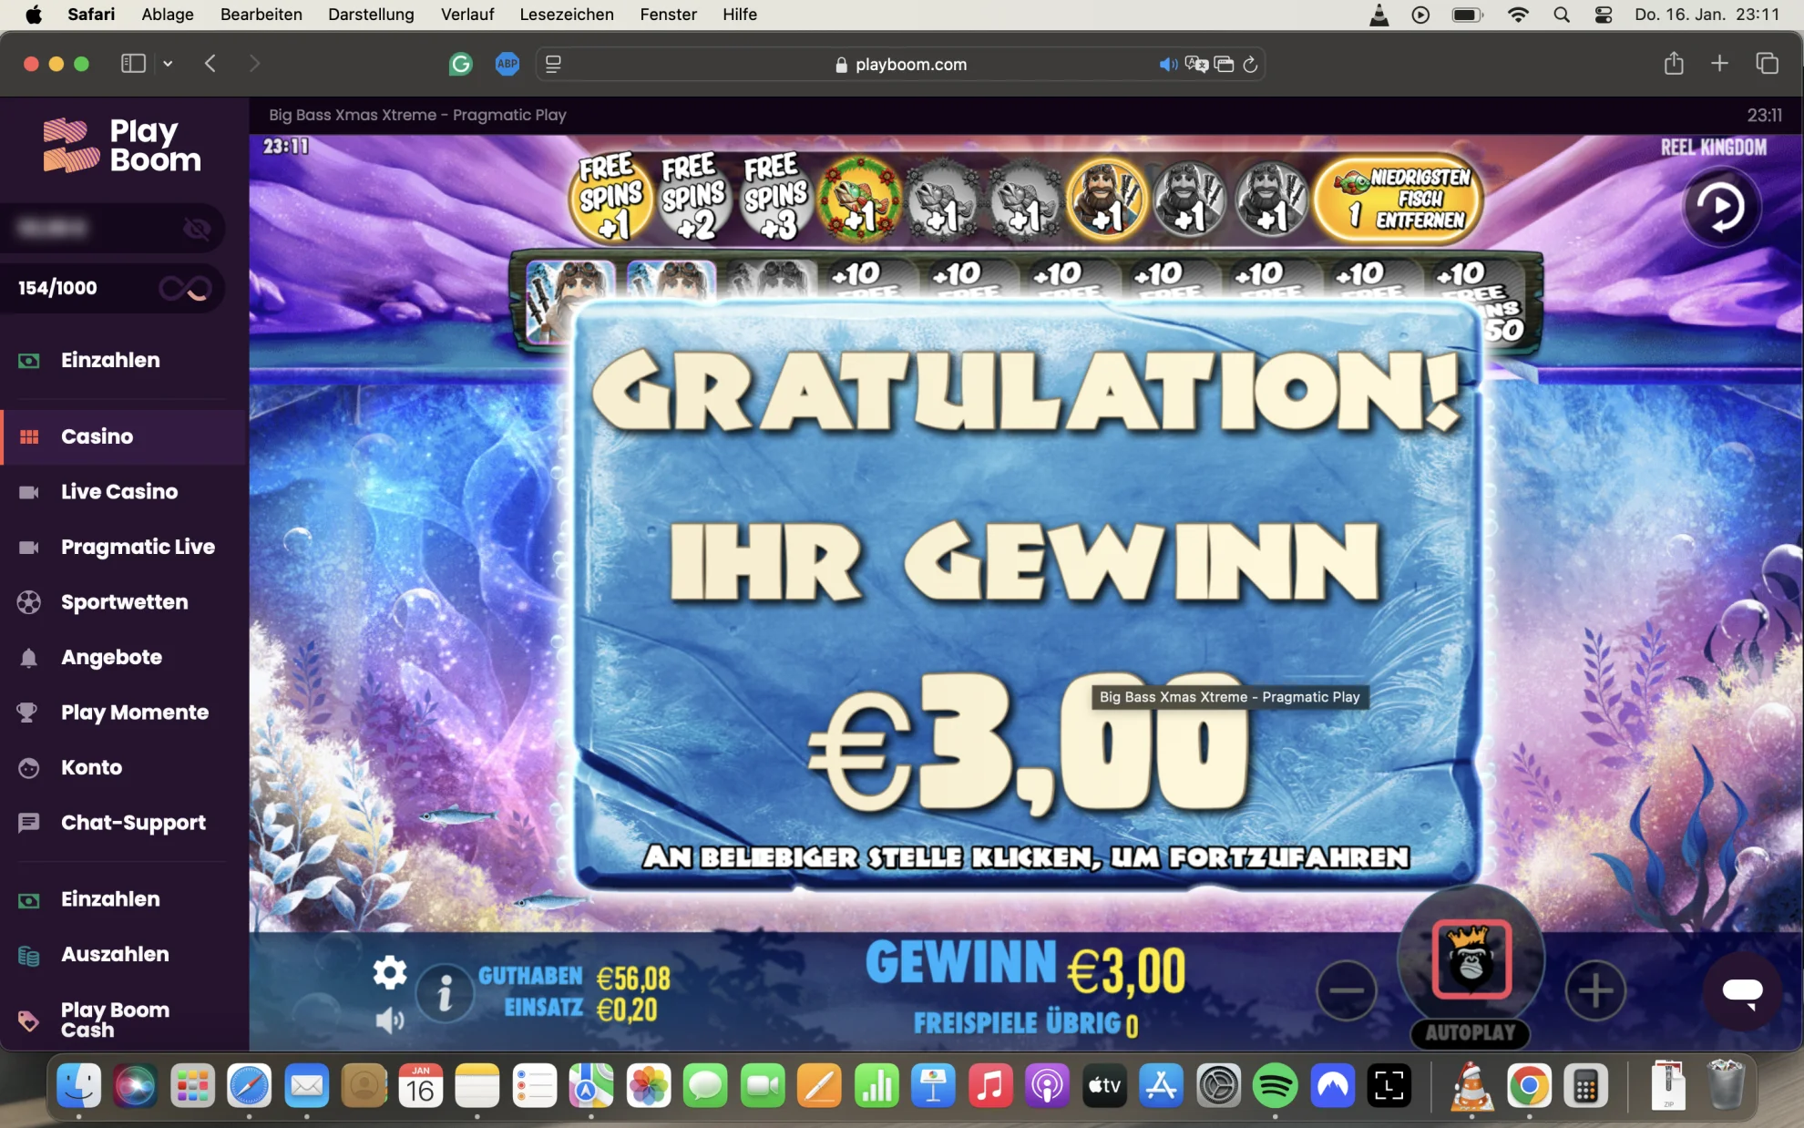Open Chat-Support
This screenshot has width=1804, height=1128.
[x=133, y=823]
